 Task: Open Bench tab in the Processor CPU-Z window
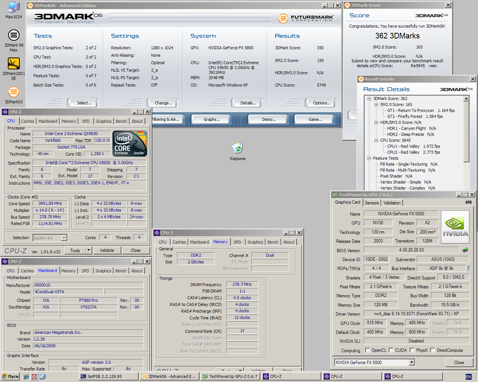121,121
